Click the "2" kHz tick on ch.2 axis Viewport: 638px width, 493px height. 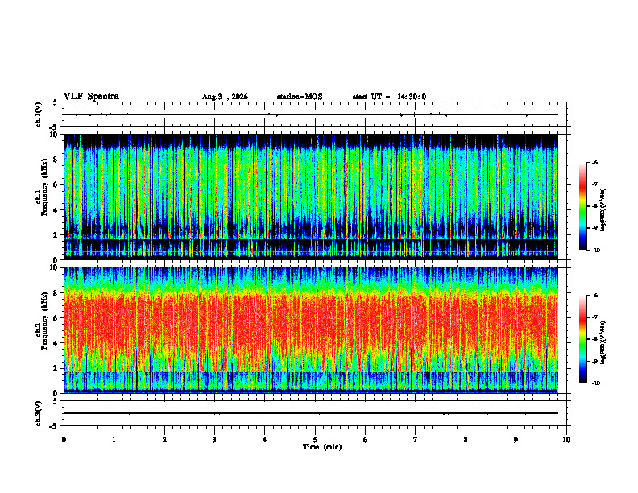(x=56, y=368)
